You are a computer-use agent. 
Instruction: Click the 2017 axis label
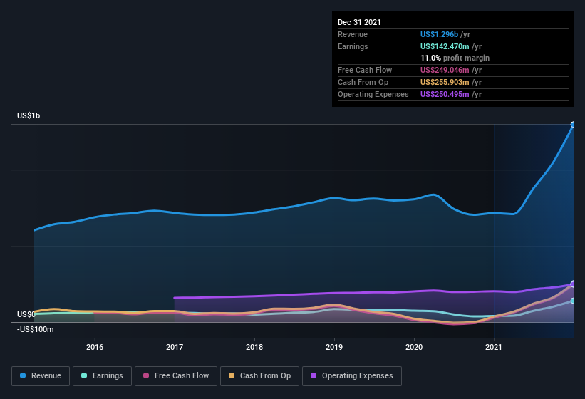tap(175, 347)
